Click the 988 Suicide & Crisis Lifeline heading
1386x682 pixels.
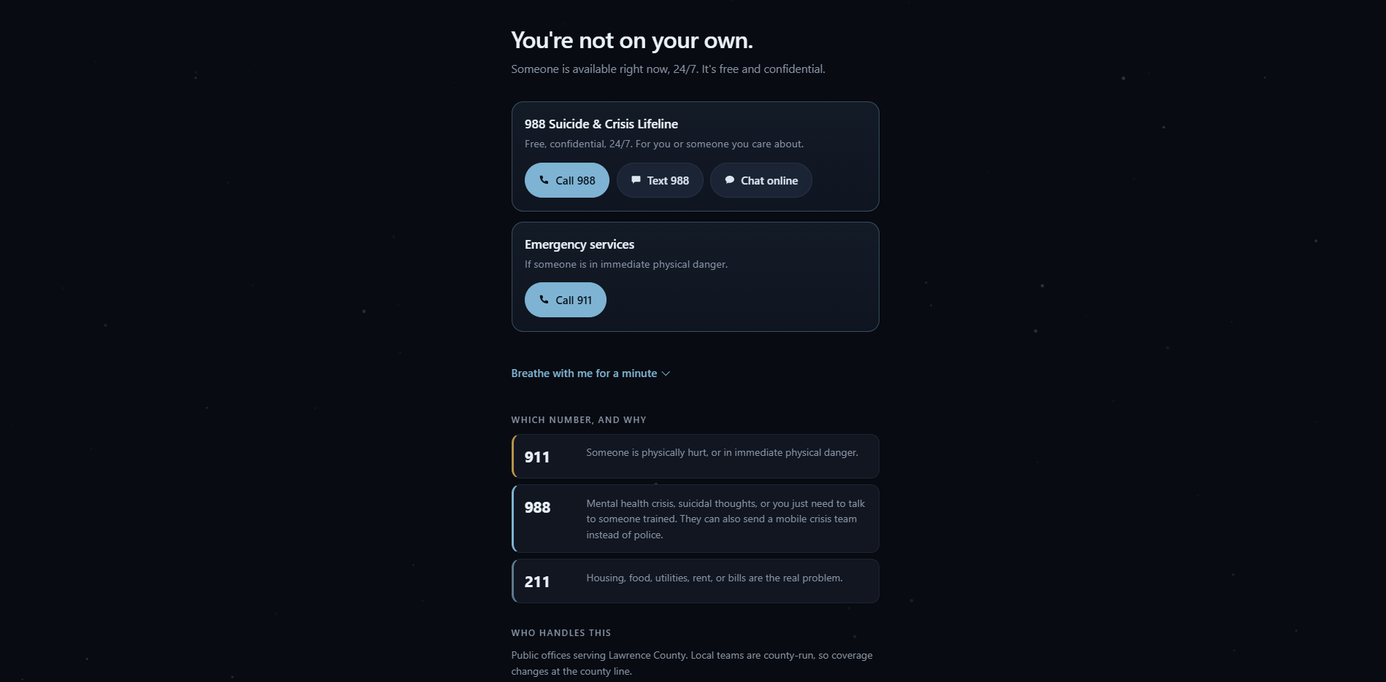(x=601, y=124)
